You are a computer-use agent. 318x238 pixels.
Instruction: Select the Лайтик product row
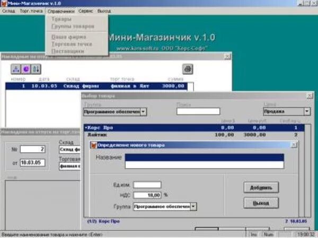pyautogui.click(x=194, y=135)
